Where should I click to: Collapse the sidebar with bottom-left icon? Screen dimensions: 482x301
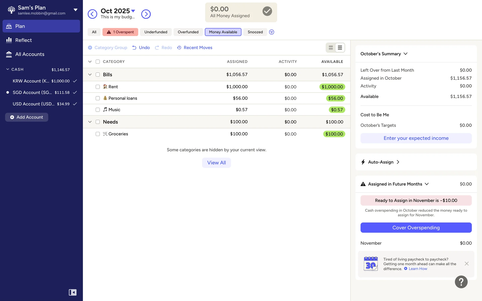[x=73, y=292]
